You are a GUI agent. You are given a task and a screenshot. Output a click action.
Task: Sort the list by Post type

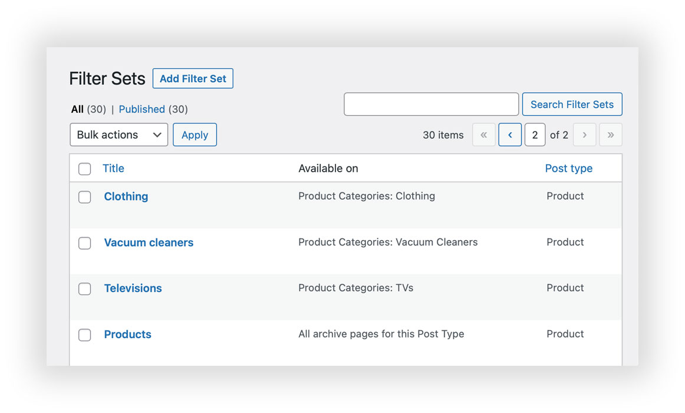[x=568, y=168]
